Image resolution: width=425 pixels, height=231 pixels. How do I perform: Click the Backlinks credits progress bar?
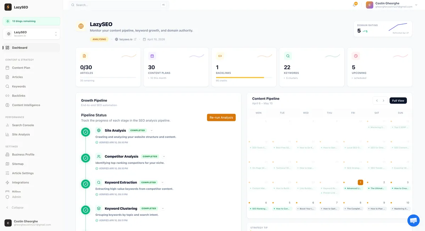(x=244, y=77)
